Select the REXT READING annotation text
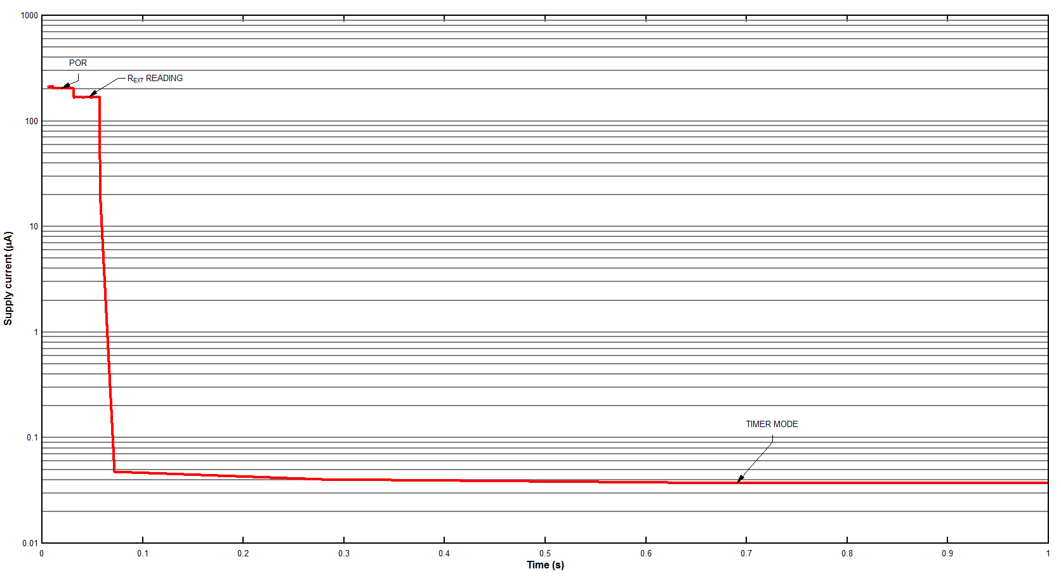1061x576 pixels. 155,77
